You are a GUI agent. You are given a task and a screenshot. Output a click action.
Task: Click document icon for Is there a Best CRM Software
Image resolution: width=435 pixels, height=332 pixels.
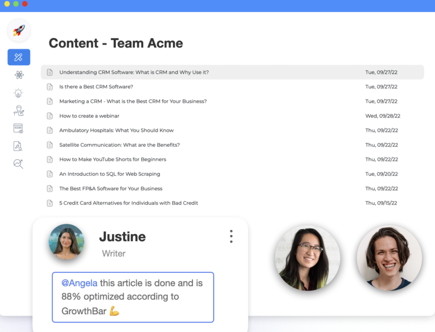click(50, 87)
